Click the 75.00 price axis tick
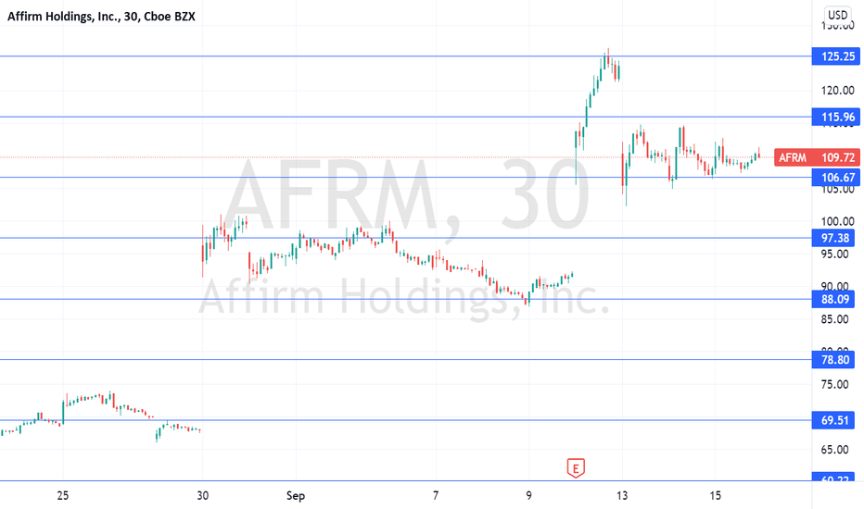 point(834,385)
